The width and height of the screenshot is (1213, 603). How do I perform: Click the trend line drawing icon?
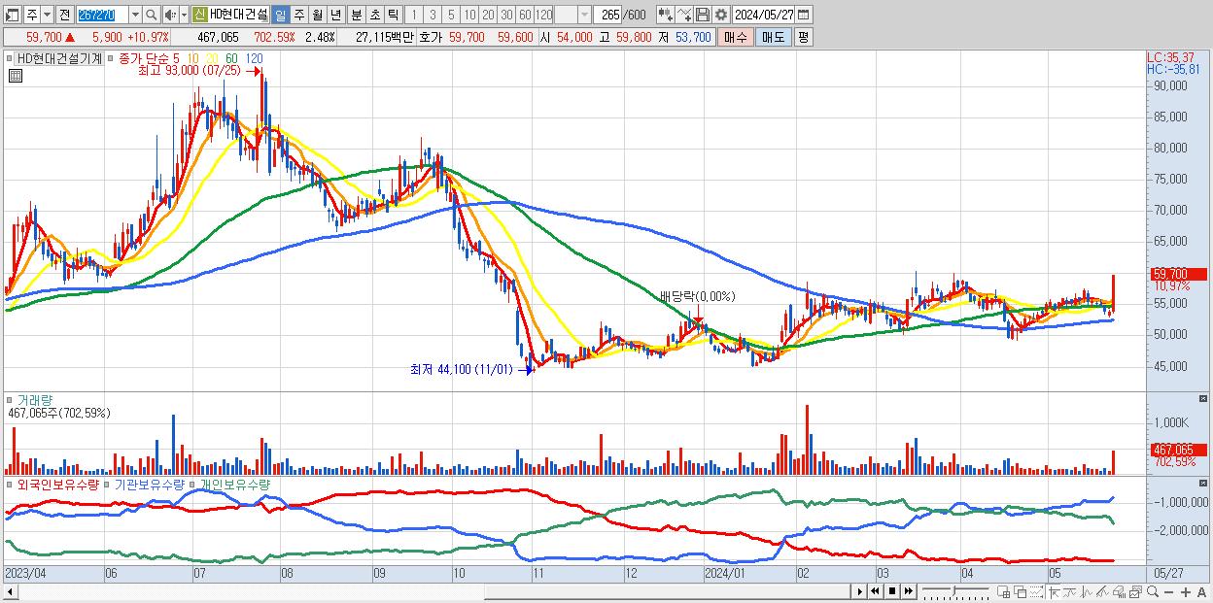1070,592
